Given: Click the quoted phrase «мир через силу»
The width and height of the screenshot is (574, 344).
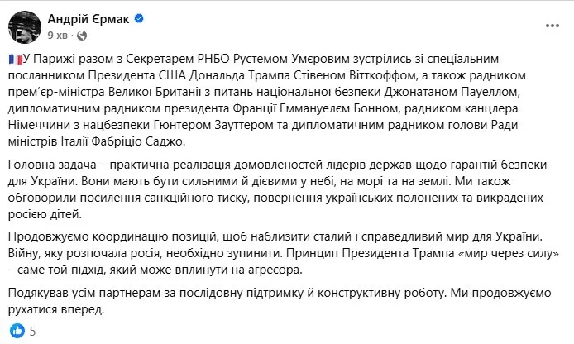Looking at the screenshot, I should tap(509, 253).
